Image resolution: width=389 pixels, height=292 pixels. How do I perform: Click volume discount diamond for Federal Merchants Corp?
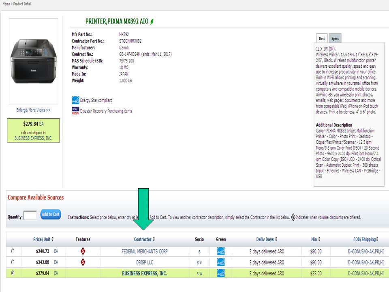(83, 251)
